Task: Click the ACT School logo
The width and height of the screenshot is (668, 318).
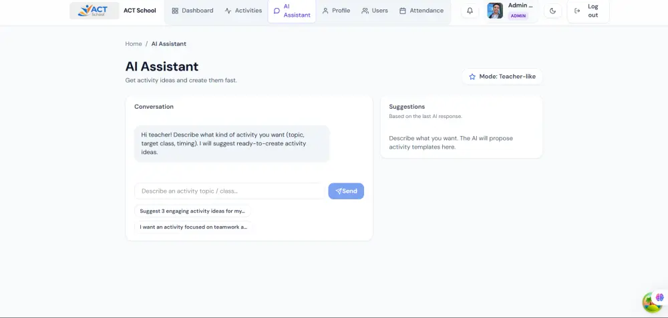Action: pos(94,11)
